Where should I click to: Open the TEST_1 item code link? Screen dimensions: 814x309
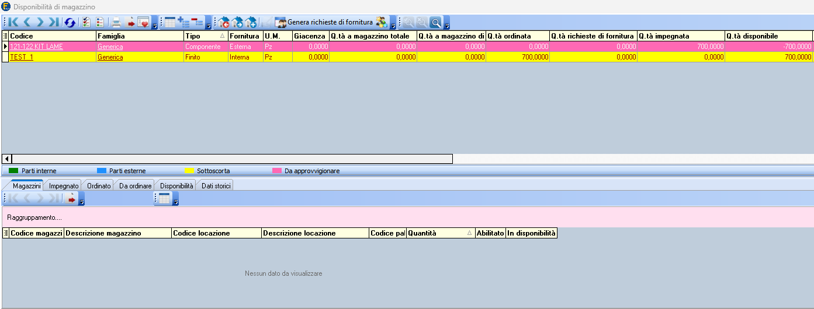[22, 57]
